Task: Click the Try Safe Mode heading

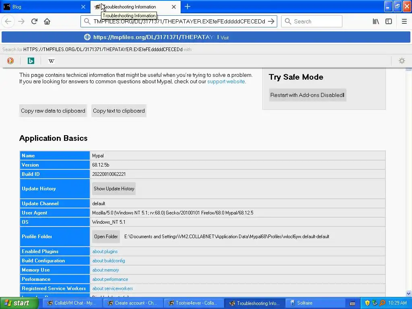Action: (x=296, y=77)
